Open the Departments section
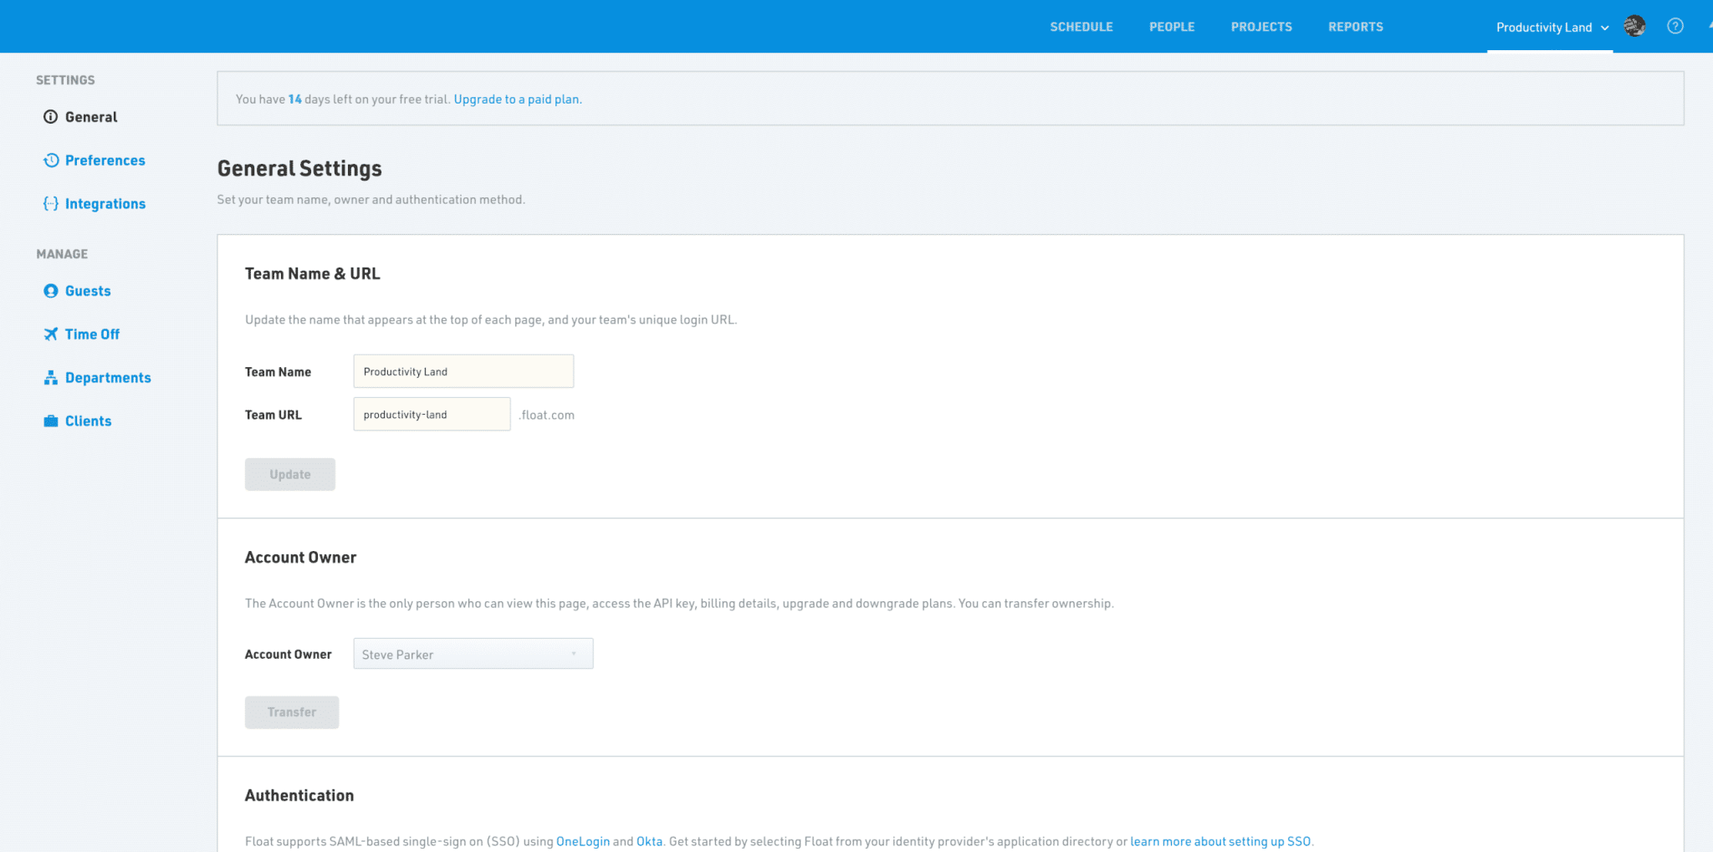Screen dimensions: 1713x852 tap(108, 377)
